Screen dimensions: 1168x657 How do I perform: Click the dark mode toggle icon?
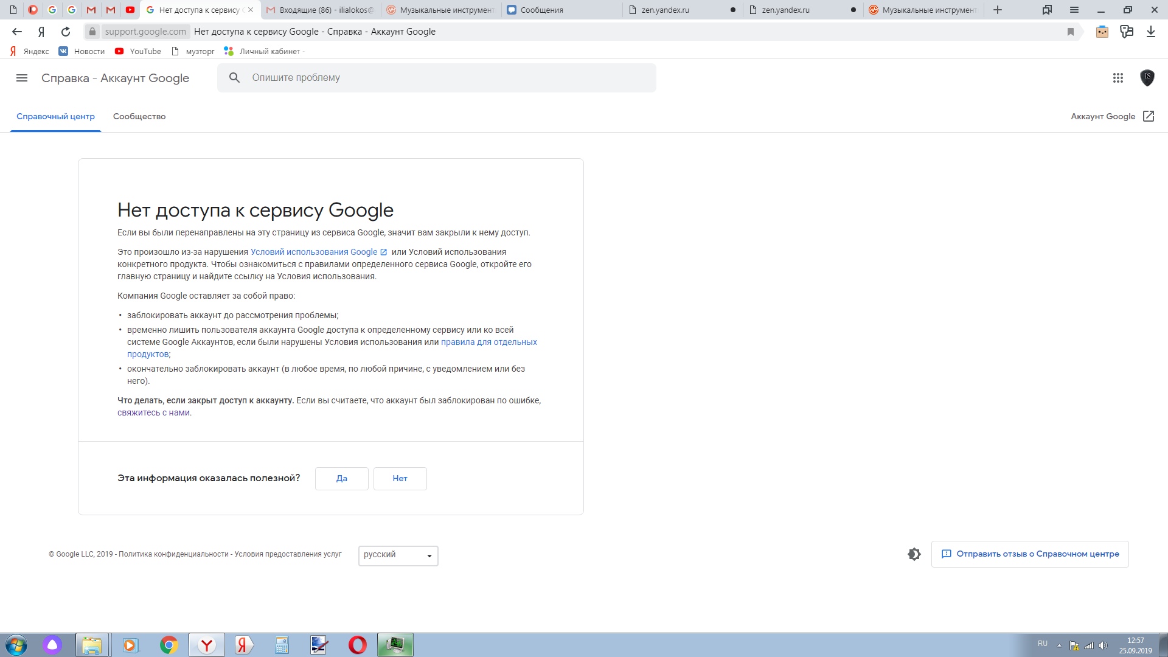(x=914, y=554)
